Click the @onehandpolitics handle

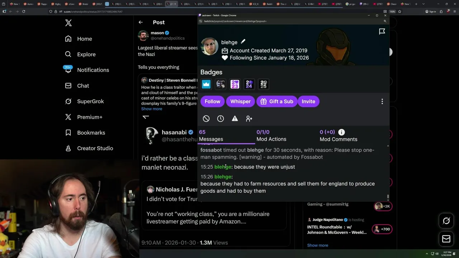tap(167, 38)
